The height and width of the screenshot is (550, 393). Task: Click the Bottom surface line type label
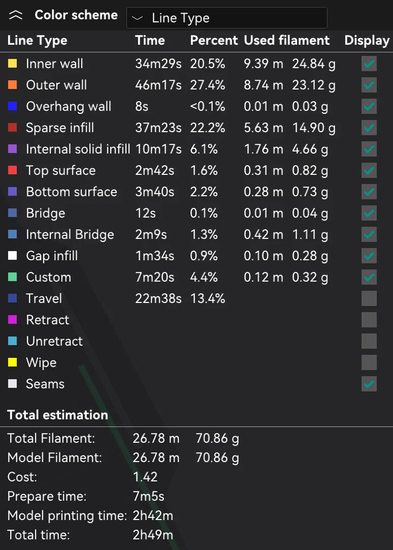[x=72, y=192]
